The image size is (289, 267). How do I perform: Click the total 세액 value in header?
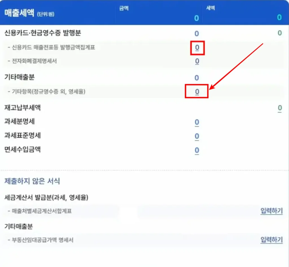(279, 18)
